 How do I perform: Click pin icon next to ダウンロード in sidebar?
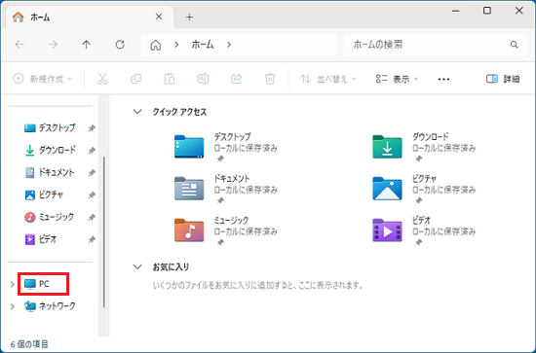click(92, 151)
